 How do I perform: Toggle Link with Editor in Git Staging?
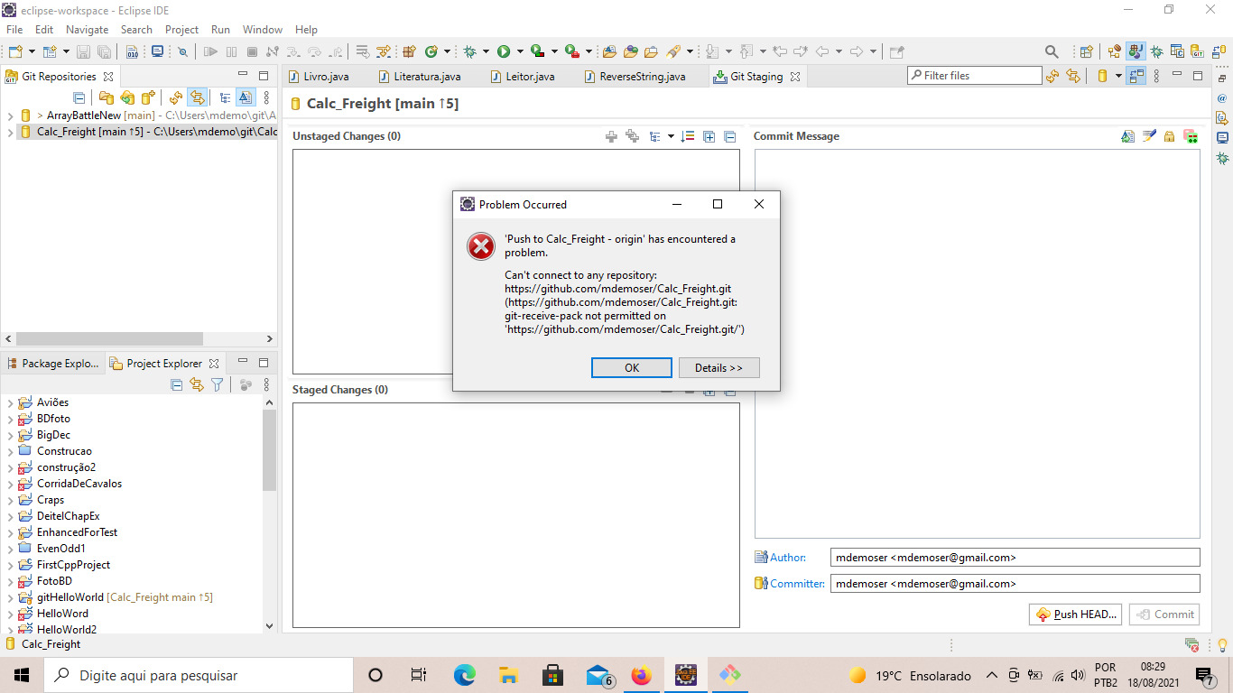coord(1073,77)
